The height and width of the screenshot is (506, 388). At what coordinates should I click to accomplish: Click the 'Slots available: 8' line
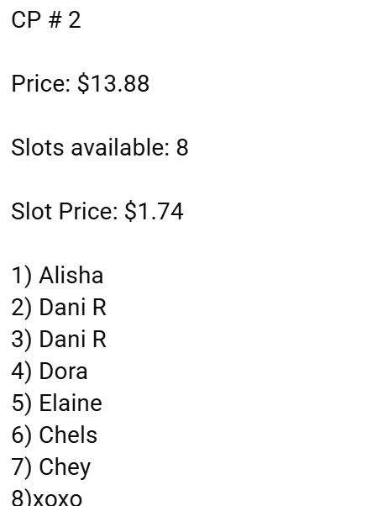[x=100, y=147]
